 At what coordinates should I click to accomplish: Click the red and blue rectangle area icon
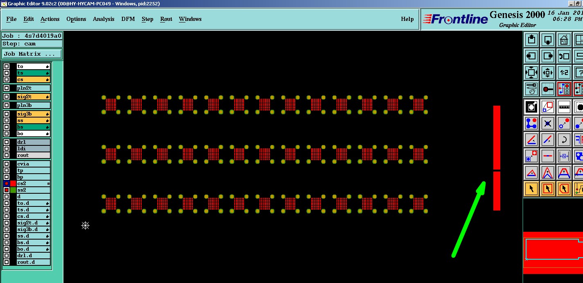coord(548,107)
